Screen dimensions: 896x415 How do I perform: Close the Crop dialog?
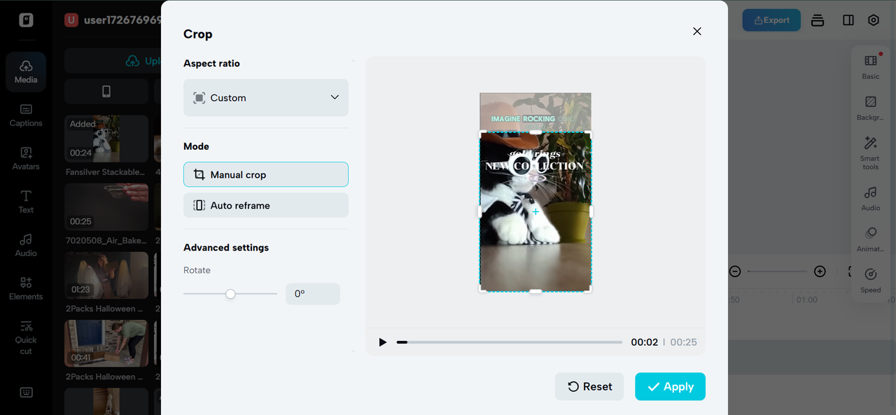pos(696,31)
